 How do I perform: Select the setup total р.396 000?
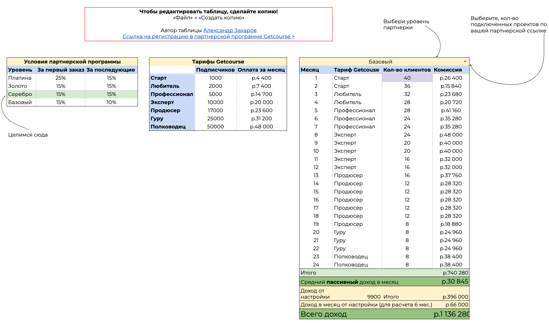pyautogui.click(x=456, y=297)
